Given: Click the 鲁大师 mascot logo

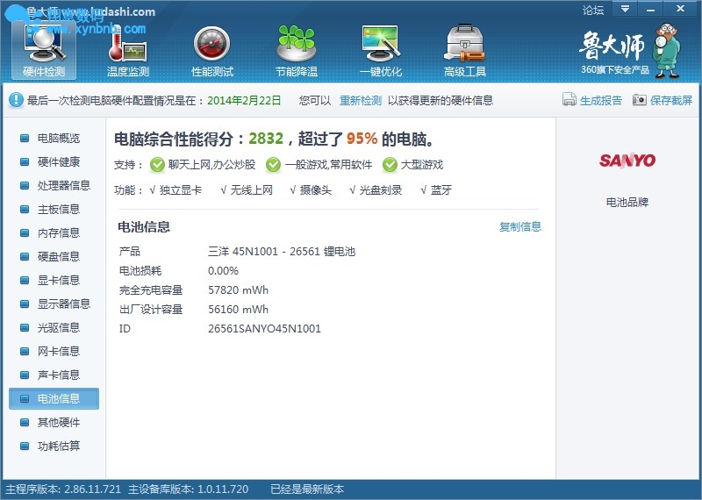Looking at the screenshot, I should (627, 51).
